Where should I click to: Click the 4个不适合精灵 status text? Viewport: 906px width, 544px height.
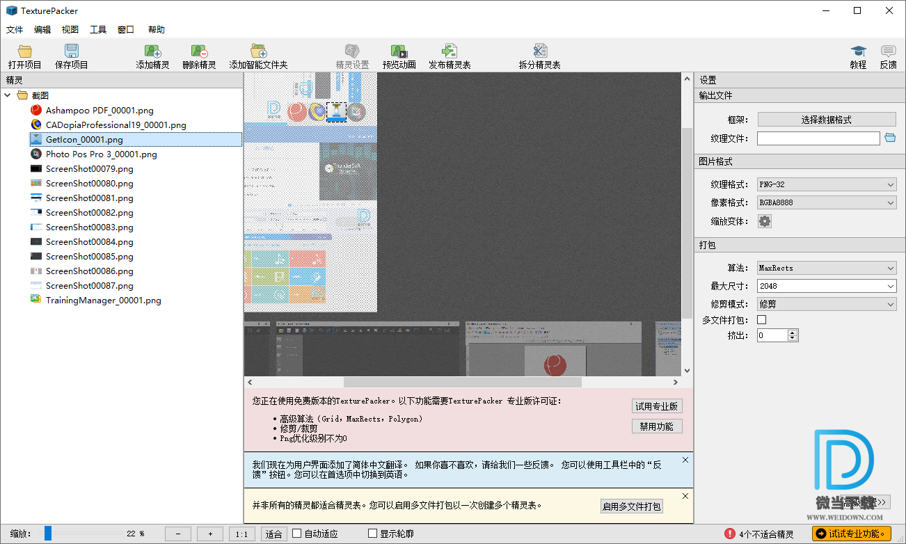[766, 534]
